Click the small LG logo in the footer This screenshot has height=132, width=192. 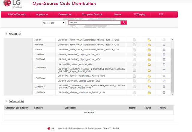51,128
